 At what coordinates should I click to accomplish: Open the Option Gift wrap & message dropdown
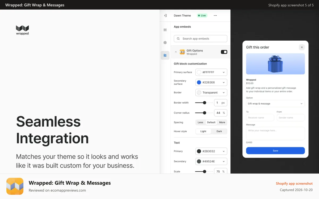tap(275, 104)
